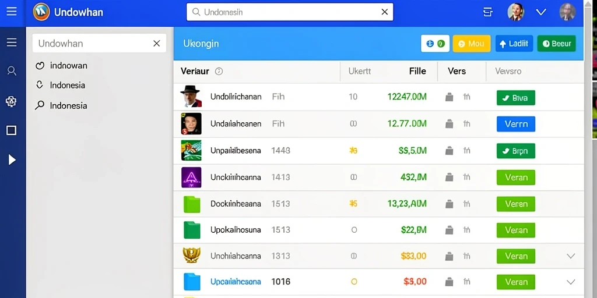Select the indnowan suggestion
This screenshot has width=597, height=298.
pos(69,65)
